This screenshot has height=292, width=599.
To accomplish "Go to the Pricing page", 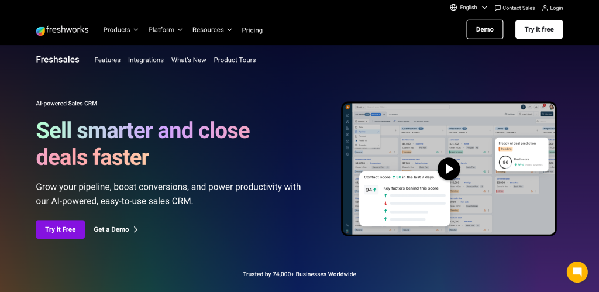I will (x=252, y=30).
